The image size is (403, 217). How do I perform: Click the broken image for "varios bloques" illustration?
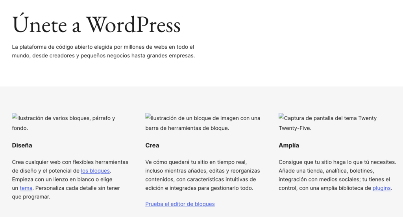tap(63, 123)
